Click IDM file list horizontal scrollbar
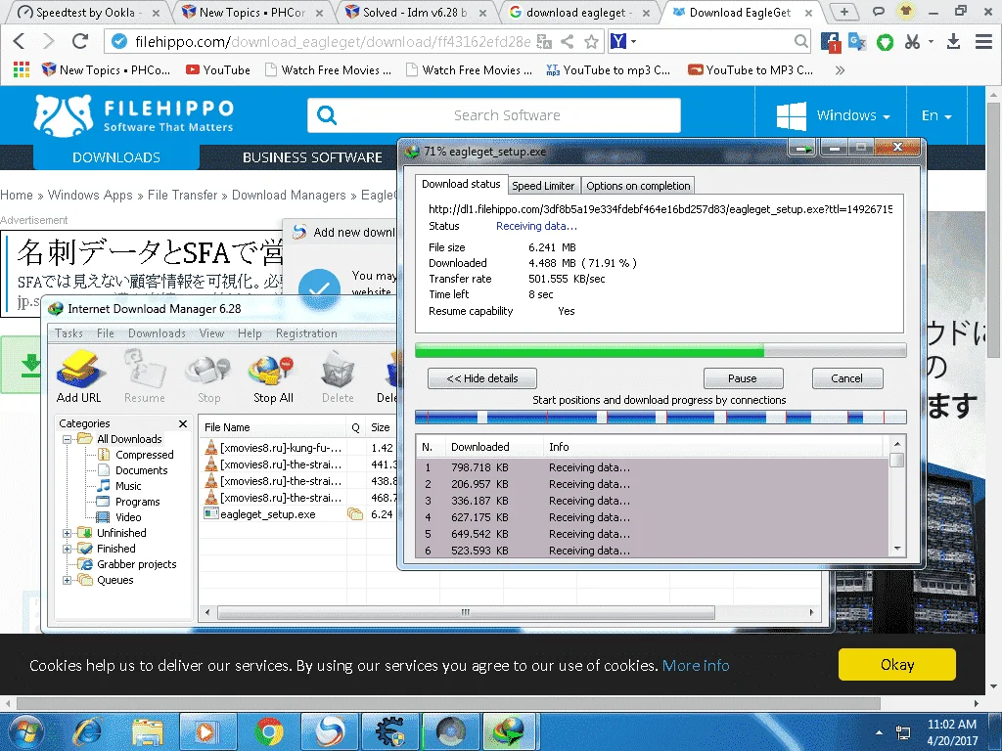Viewport: 1002px width, 751px height. 465,612
